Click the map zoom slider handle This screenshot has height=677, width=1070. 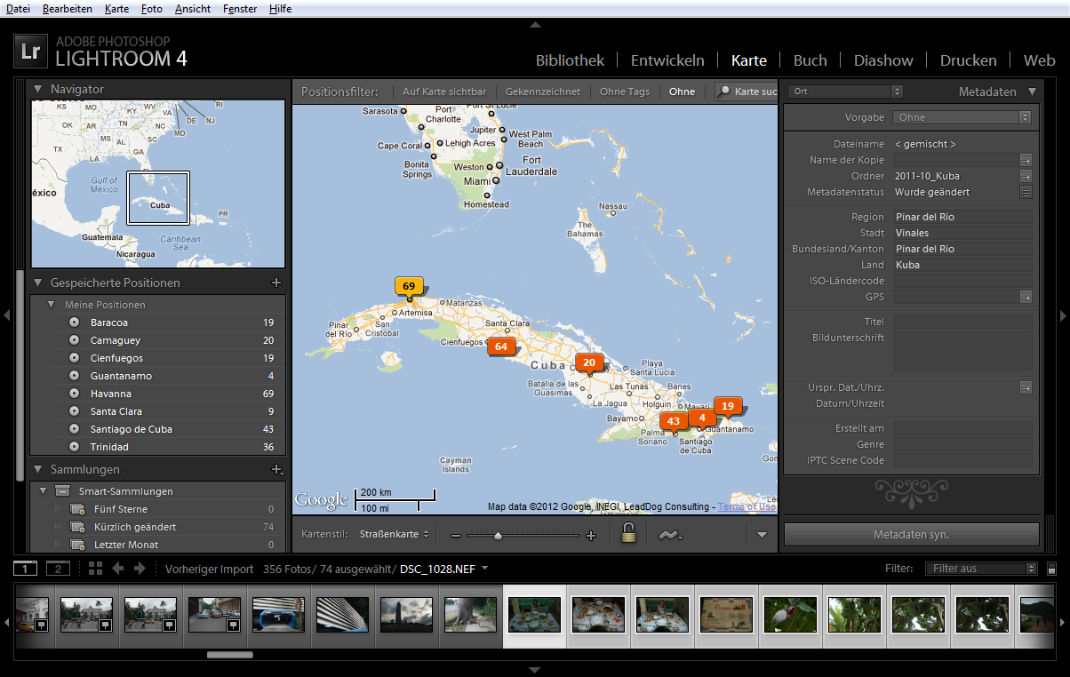tap(498, 535)
